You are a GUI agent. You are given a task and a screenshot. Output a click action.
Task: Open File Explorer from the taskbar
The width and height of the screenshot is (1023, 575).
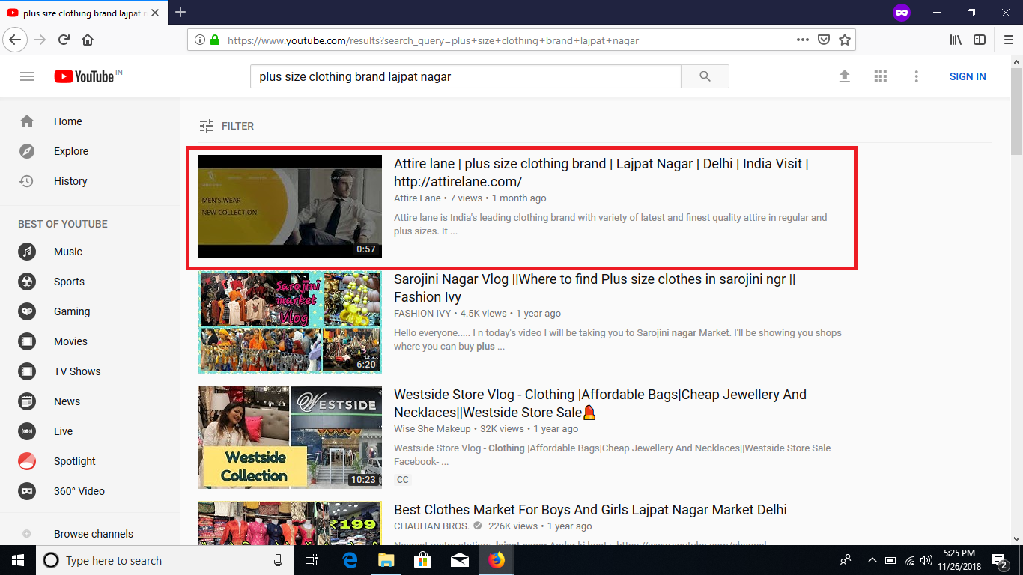[x=386, y=560]
